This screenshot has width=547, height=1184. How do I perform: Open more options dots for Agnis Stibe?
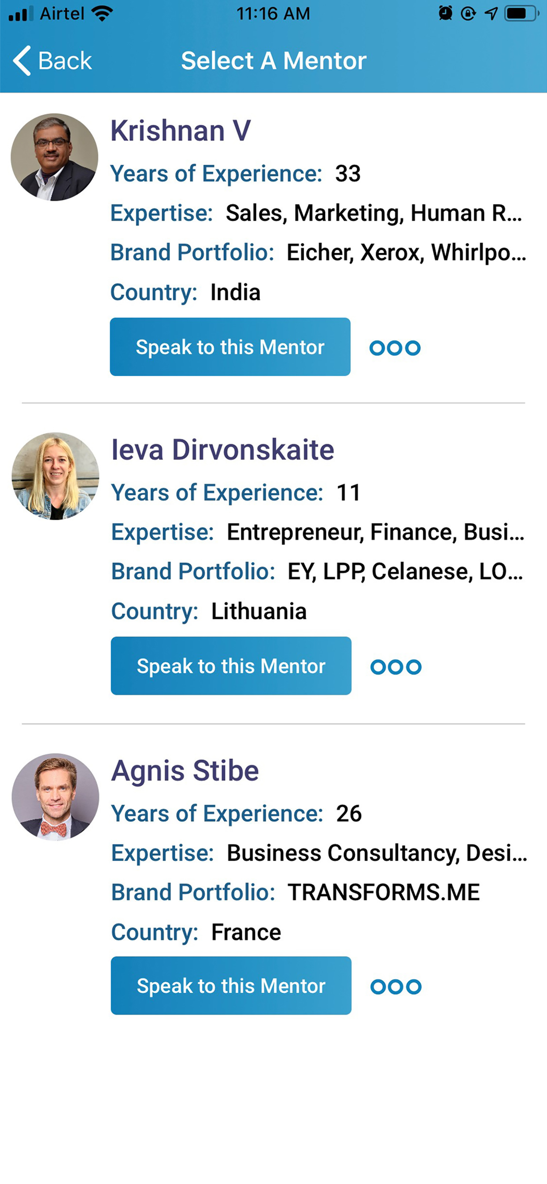tap(396, 987)
